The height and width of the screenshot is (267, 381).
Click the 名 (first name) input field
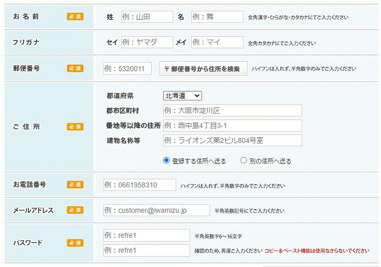point(216,17)
